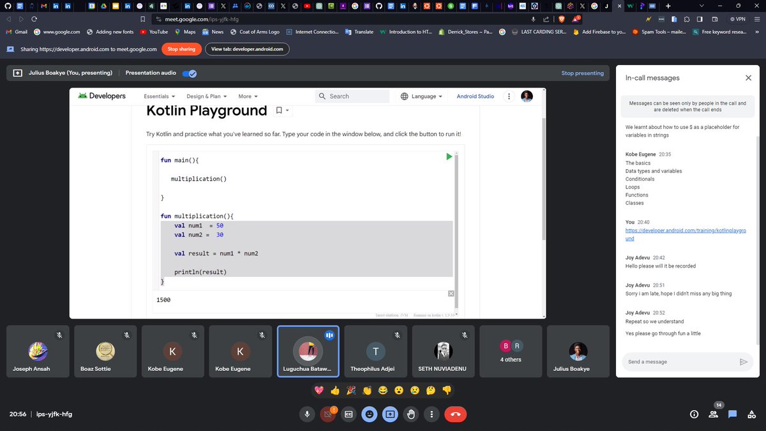Turn on captions with the CC button

point(349,414)
